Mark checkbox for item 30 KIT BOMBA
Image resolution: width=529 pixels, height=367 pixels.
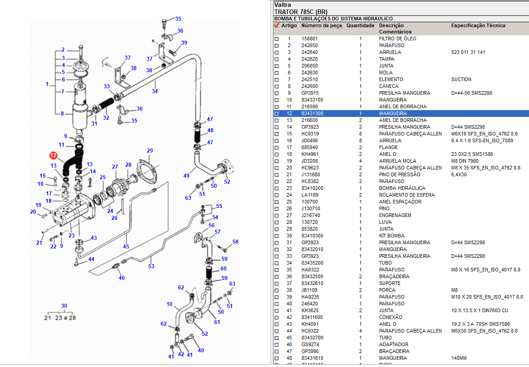276,236
